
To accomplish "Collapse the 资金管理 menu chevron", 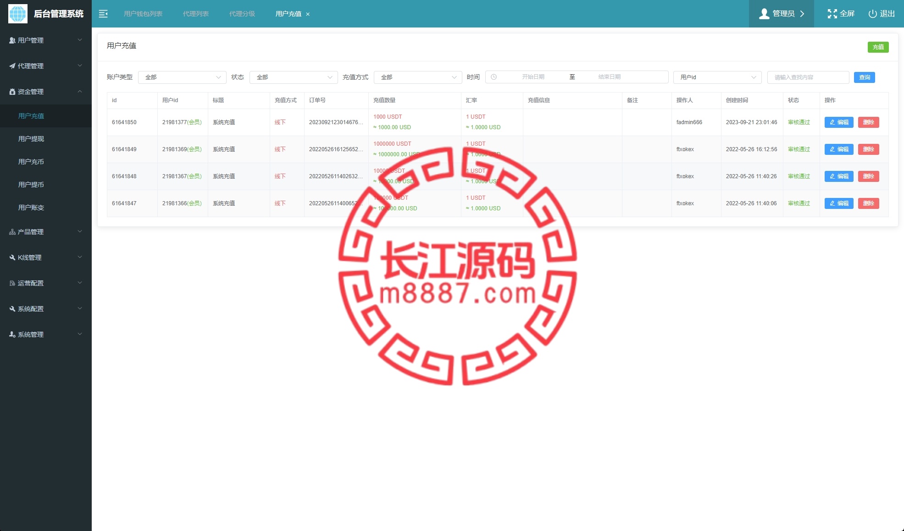I will click(x=80, y=91).
